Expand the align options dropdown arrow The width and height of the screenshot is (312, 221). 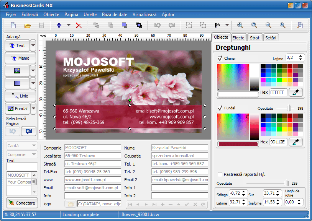click(x=227, y=25)
